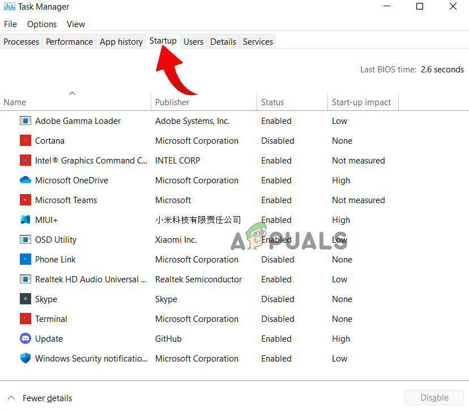Open the View menu

click(x=76, y=24)
